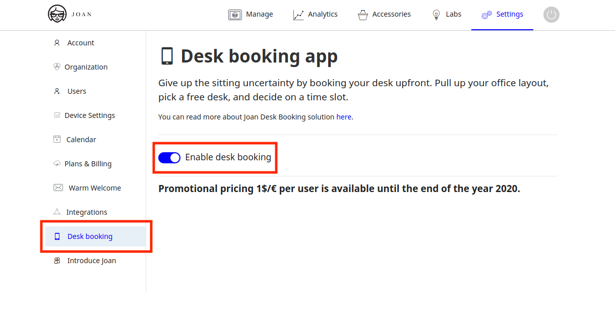This screenshot has width=615, height=309.
Task: Open Device Settings page
Action: [x=96, y=115]
